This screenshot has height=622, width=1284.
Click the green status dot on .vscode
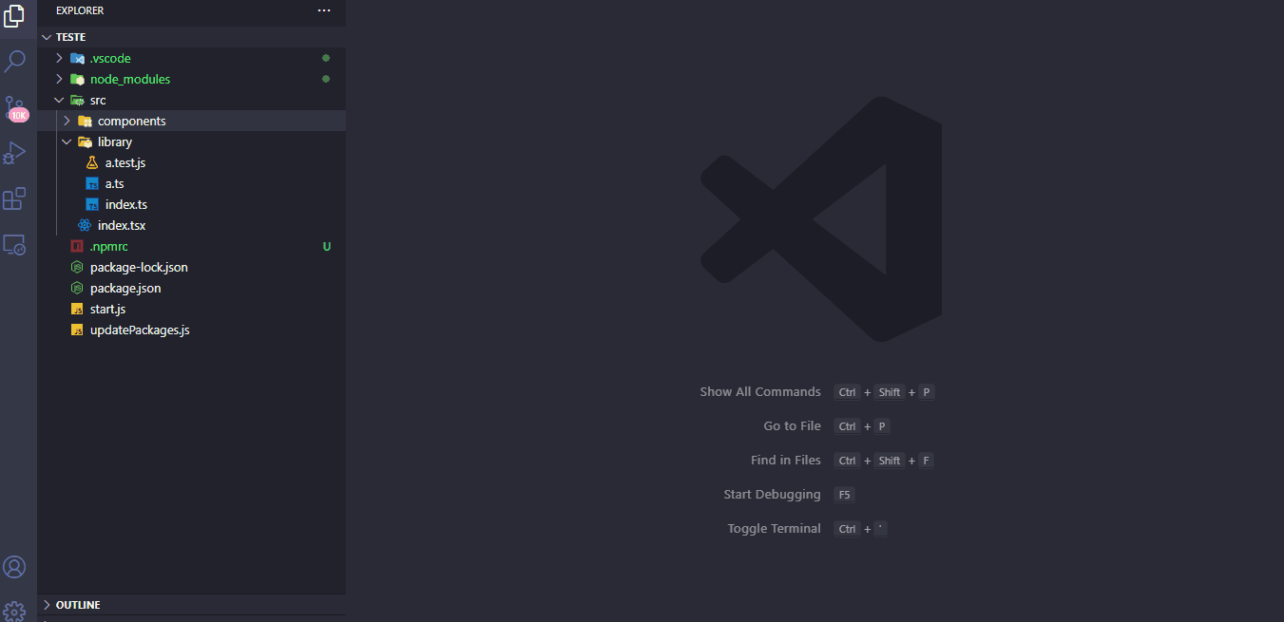tap(326, 58)
